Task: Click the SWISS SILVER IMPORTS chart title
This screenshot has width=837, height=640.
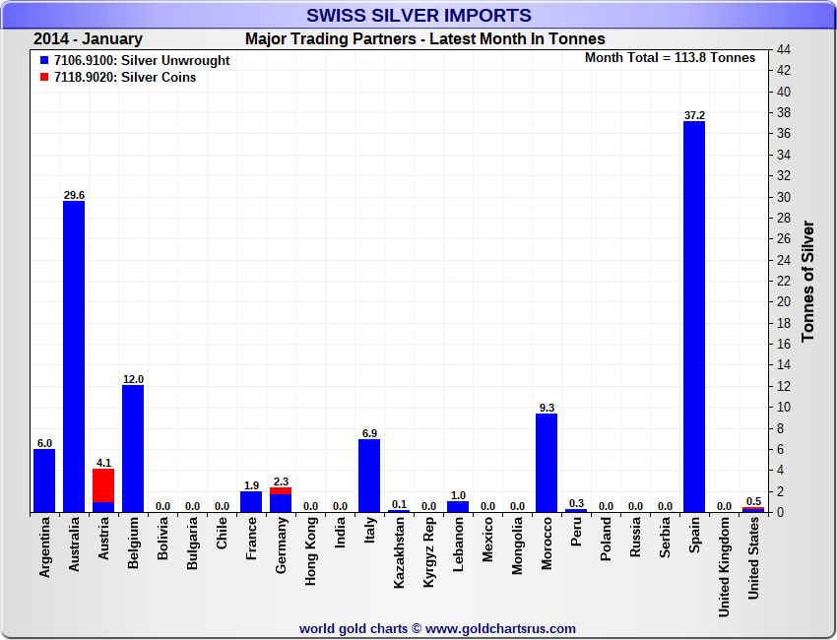Action: tap(418, 16)
